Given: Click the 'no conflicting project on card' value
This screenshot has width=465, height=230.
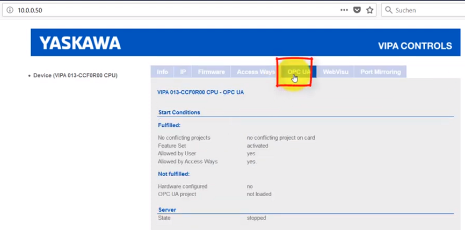Looking at the screenshot, I should tap(281, 138).
